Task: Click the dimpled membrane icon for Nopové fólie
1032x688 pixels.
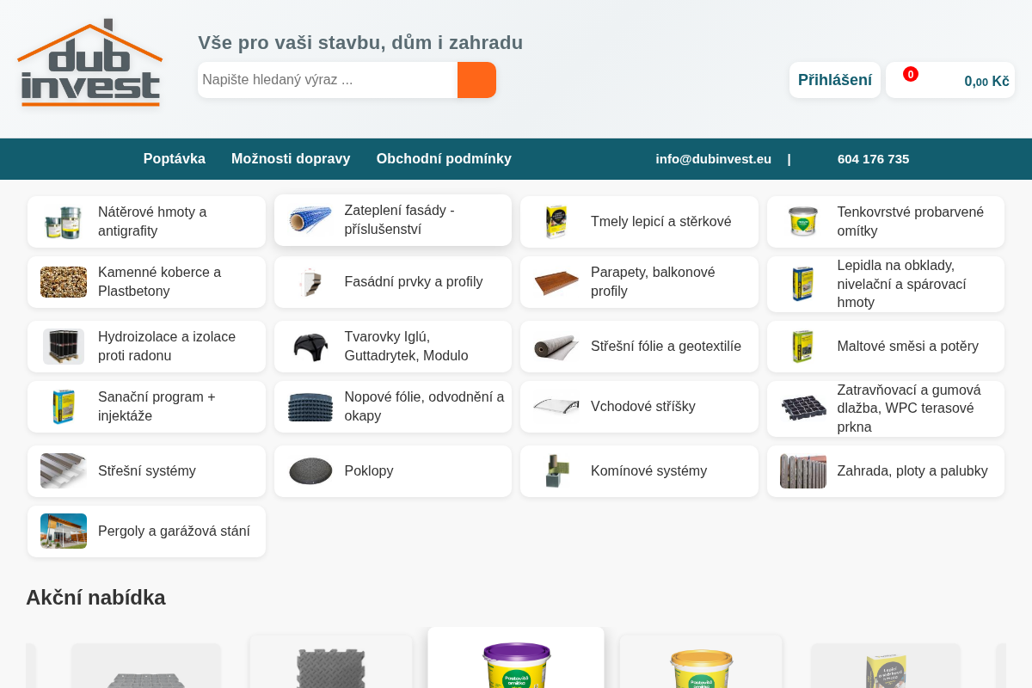Action: (310, 407)
